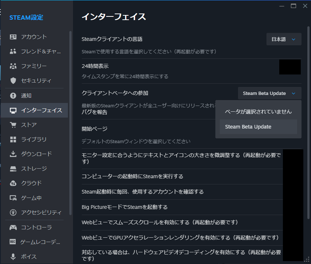The width and height of the screenshot is (311, 264).
Task: Collapse the Steam Beta Update dropdown button
Action: pyautogui.click(x=269, y=93)
